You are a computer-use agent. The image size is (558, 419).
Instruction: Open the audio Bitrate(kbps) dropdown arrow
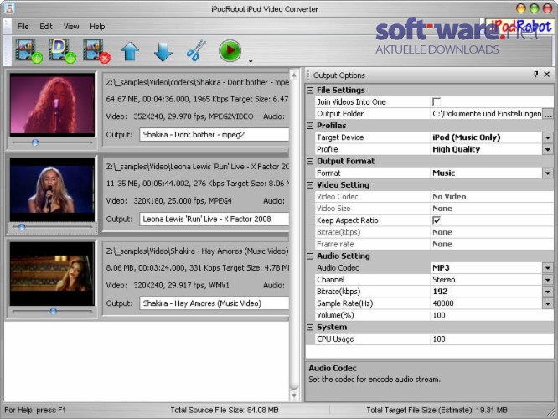click(548, 292)
